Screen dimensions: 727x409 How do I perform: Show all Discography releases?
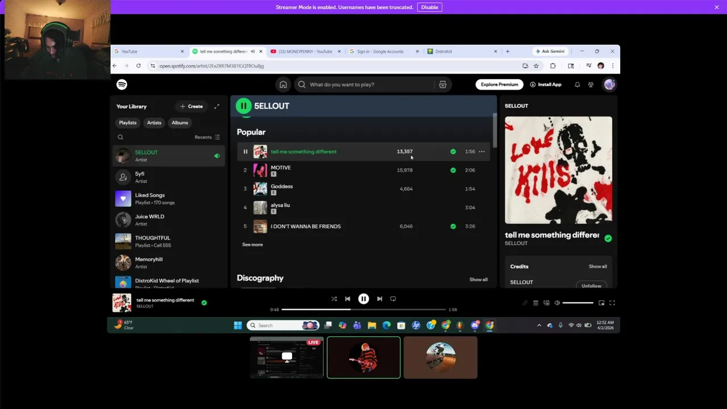tap(478, 279)
